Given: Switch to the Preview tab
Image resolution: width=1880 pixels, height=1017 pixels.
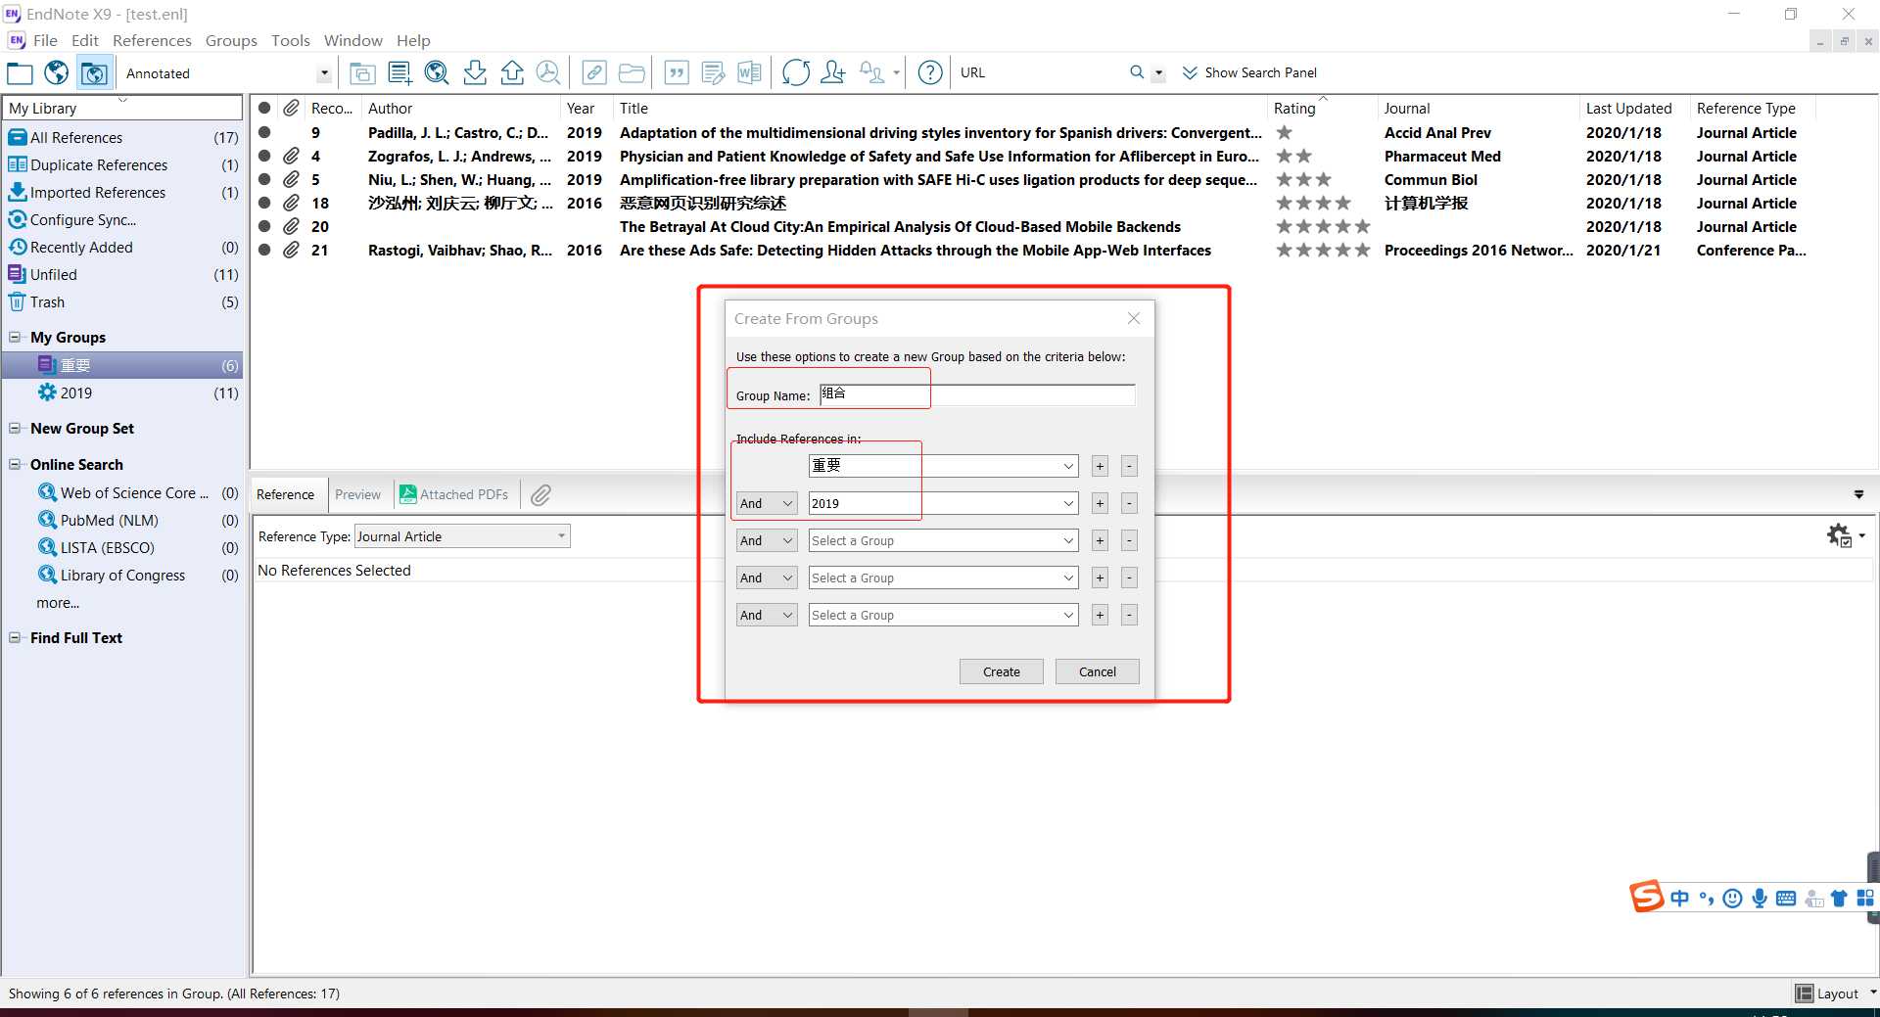Looking at the screenshot, I should (357, 495).
